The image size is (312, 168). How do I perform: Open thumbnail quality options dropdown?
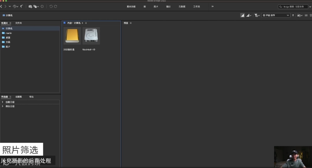(x=249, y=15)
